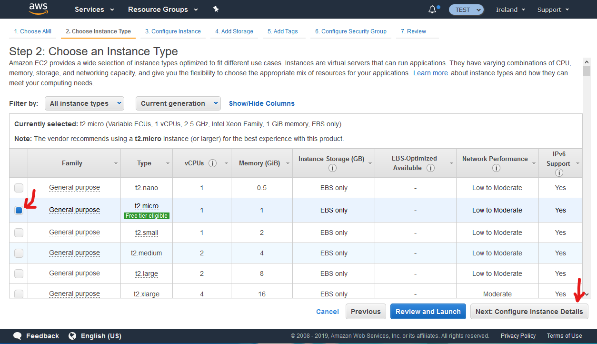
Task: Open the Support menu
Action: coord(553,10)
